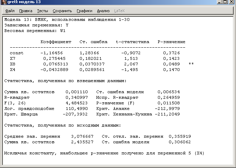Click the P-значение column header
236x168 pixels.
coord(172,42)
